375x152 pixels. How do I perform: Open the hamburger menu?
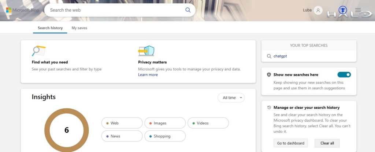pyautogui.click(x=358, y=10)
